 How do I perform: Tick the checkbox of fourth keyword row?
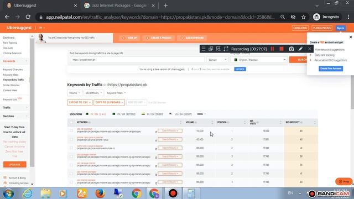point(71,156)
